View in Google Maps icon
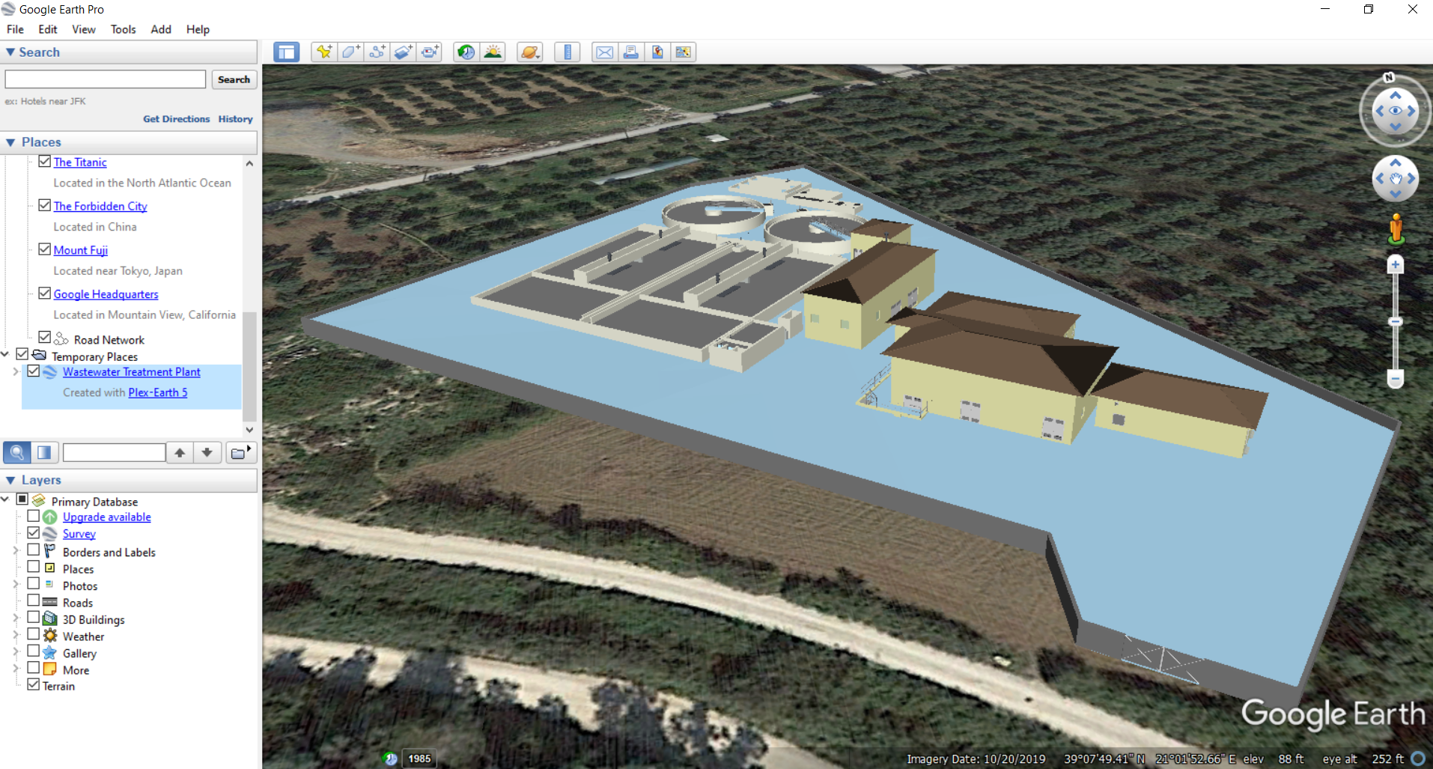Screen dimensions: 1433x769 (x=684, y=52)
